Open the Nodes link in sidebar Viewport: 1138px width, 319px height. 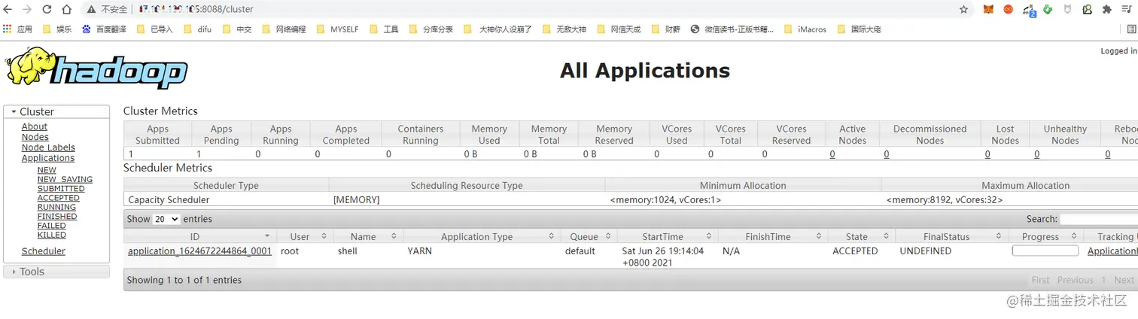pyautogui.click(x=35, y=137)
